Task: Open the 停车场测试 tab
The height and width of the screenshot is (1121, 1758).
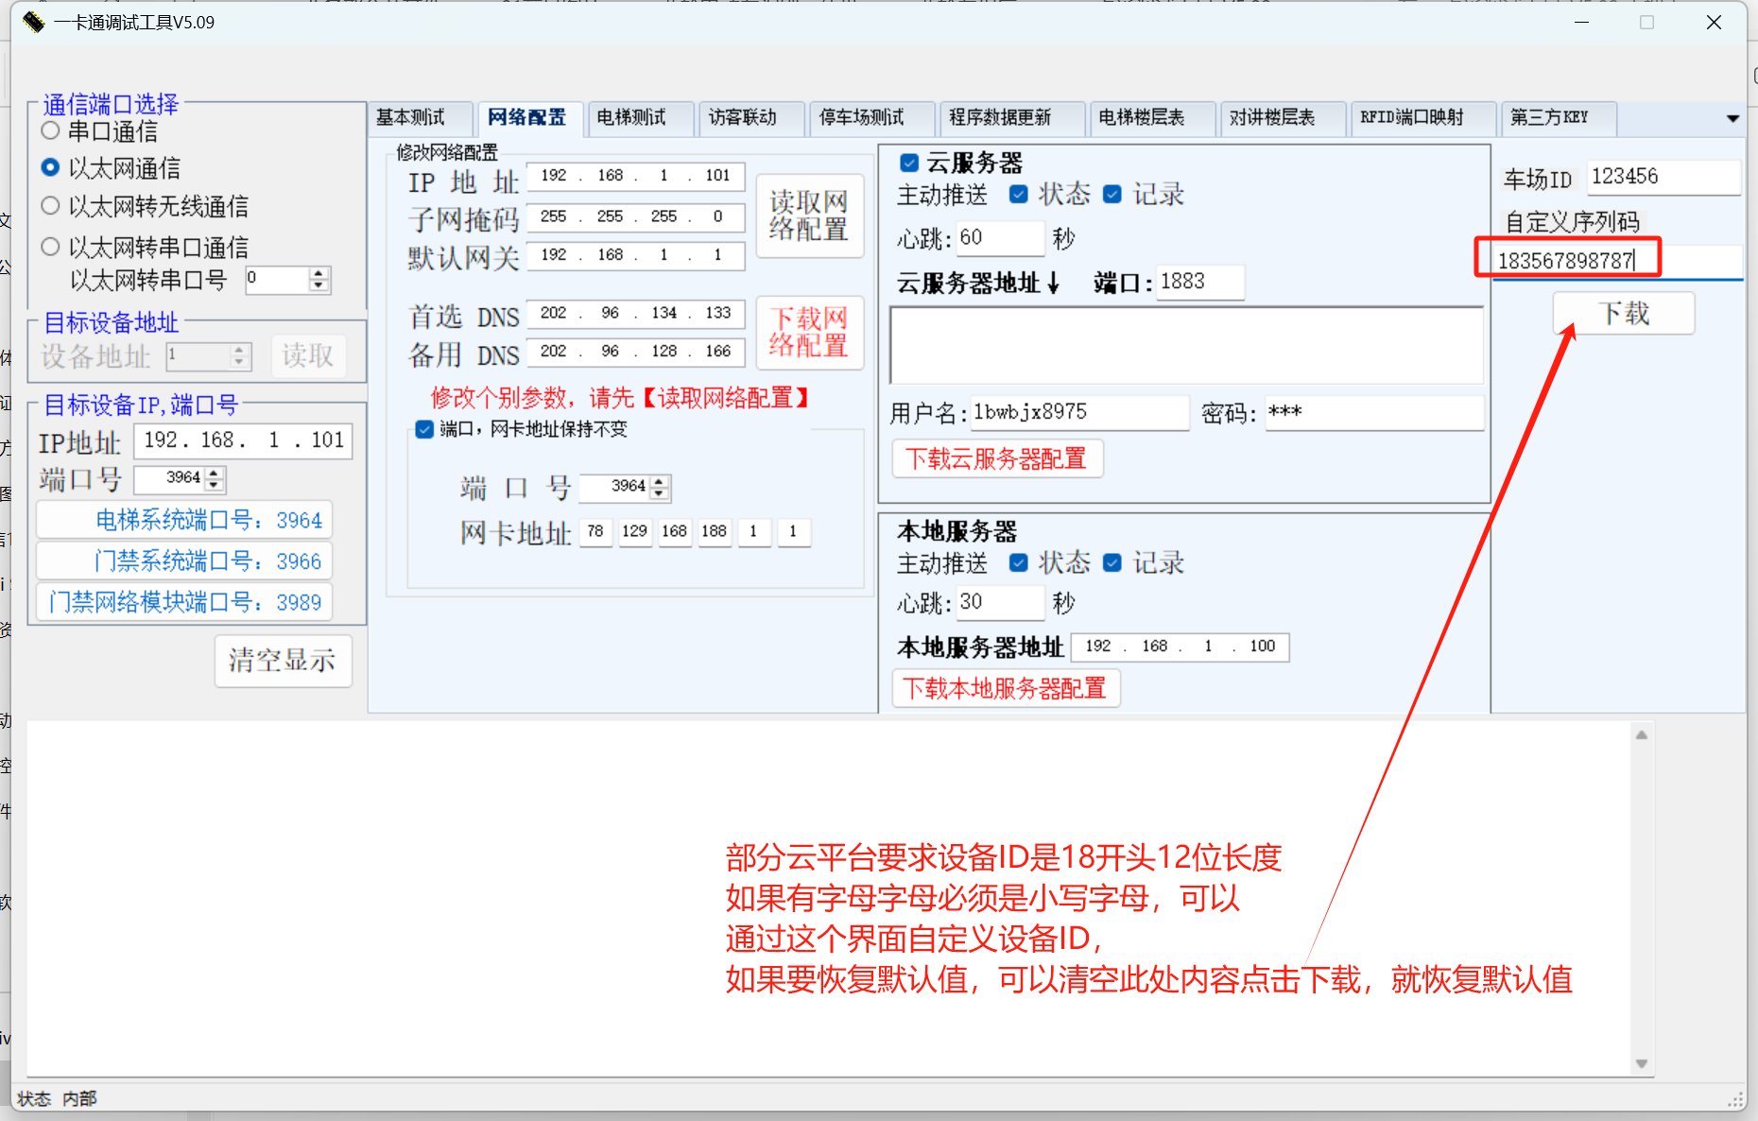Action: pyautogui.click(x=860, y=117)
